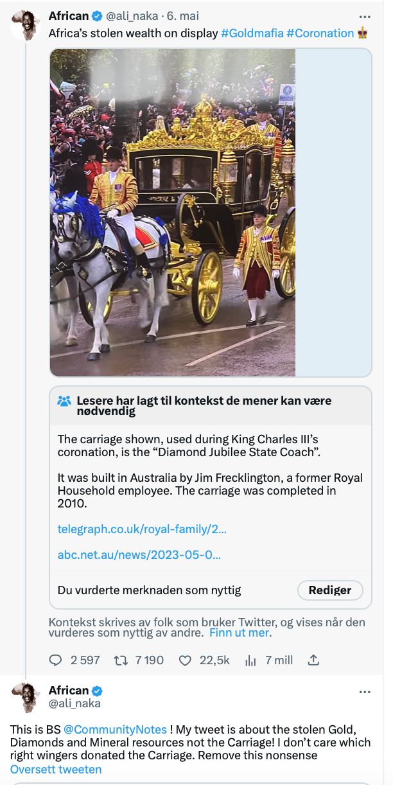The height and width of the screenshot is (785, 393).
Task: Click the reply speech bubble icon
Action: [x=56, y=660]
